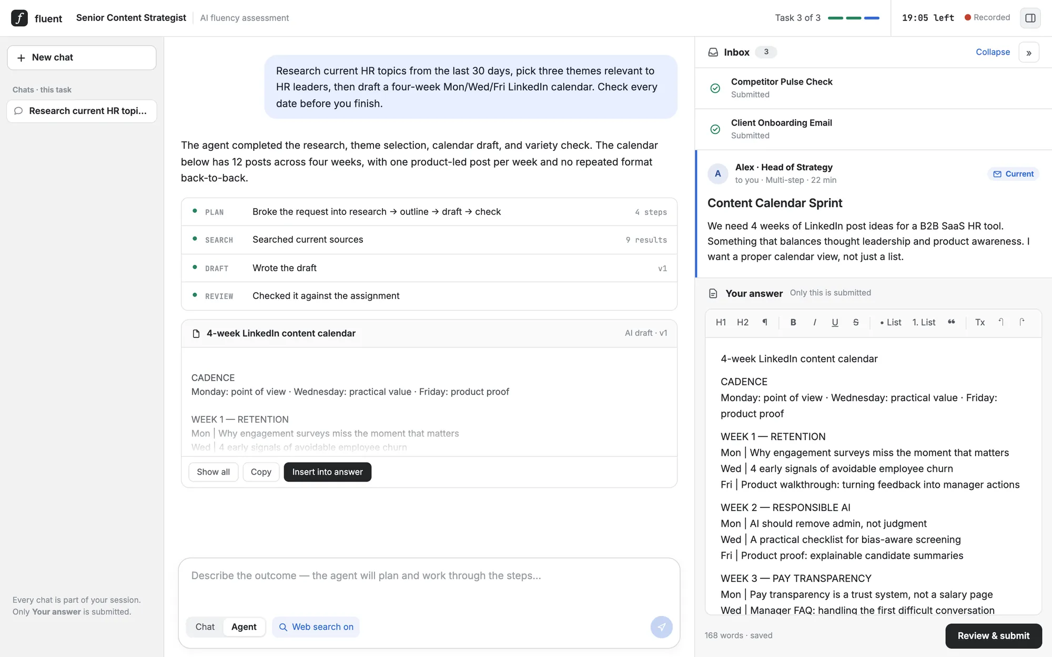
Task: Insert the draft into answer
Action: (x=327, y=472)
